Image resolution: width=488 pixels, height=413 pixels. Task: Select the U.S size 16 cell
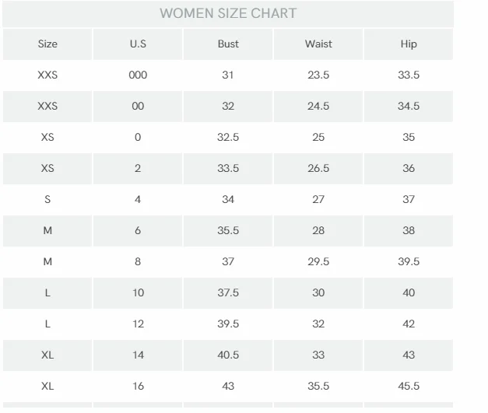click(x=138, y=387)
